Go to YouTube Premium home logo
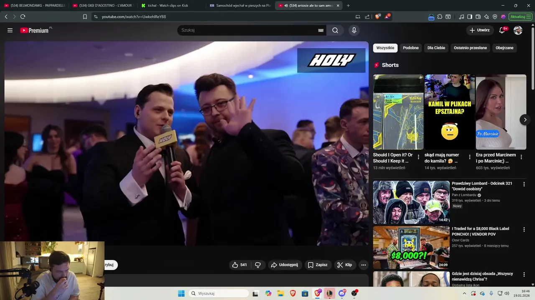This screenshot has width=535, height=300. (35, 30)
